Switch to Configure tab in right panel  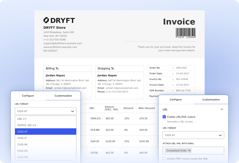point(176,99)
